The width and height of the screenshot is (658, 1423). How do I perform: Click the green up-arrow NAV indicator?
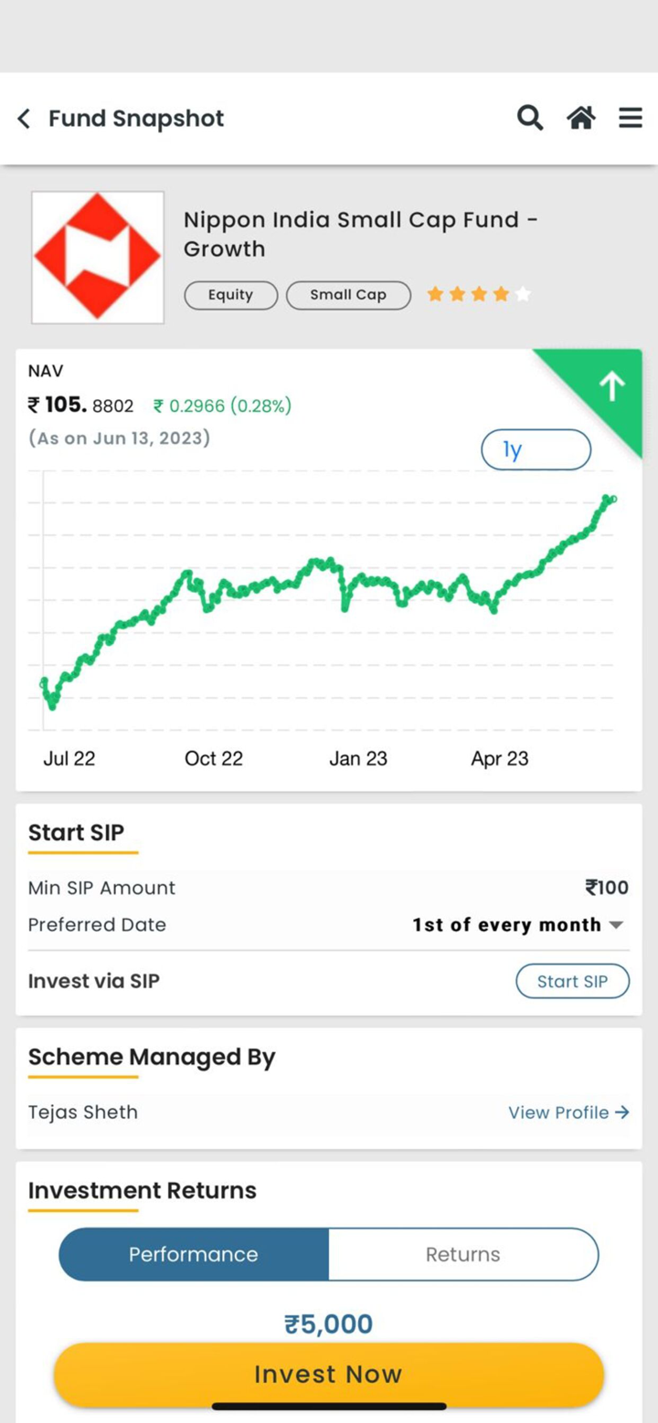610,387
